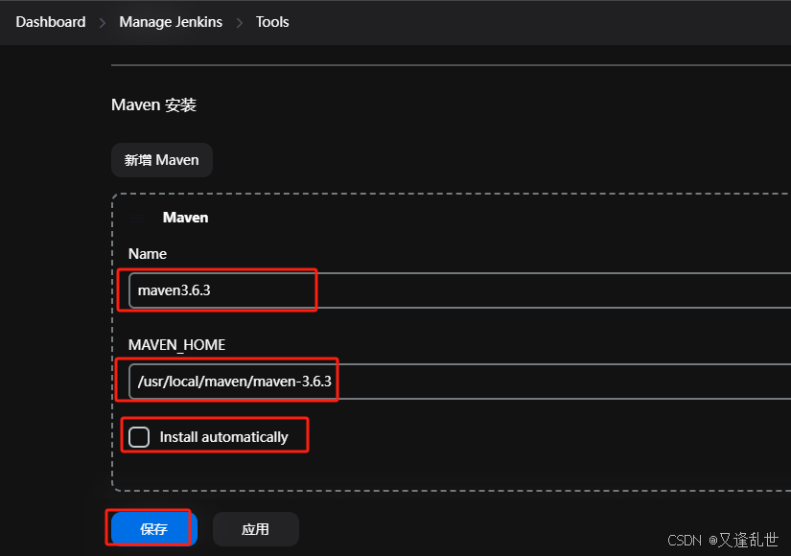
Task: Click breadcrumb chevron after Dashboard
Action: pyautogui.click(x=103, y=23)
